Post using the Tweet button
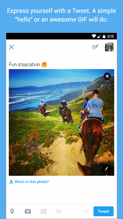 (x=104, y=211)
